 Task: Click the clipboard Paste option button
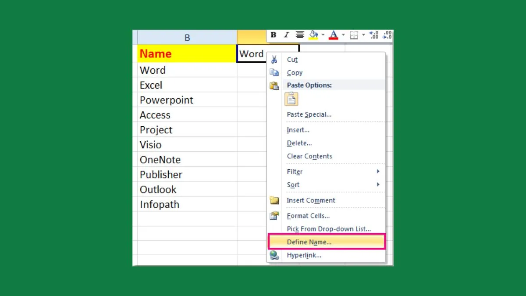point(291,99)
